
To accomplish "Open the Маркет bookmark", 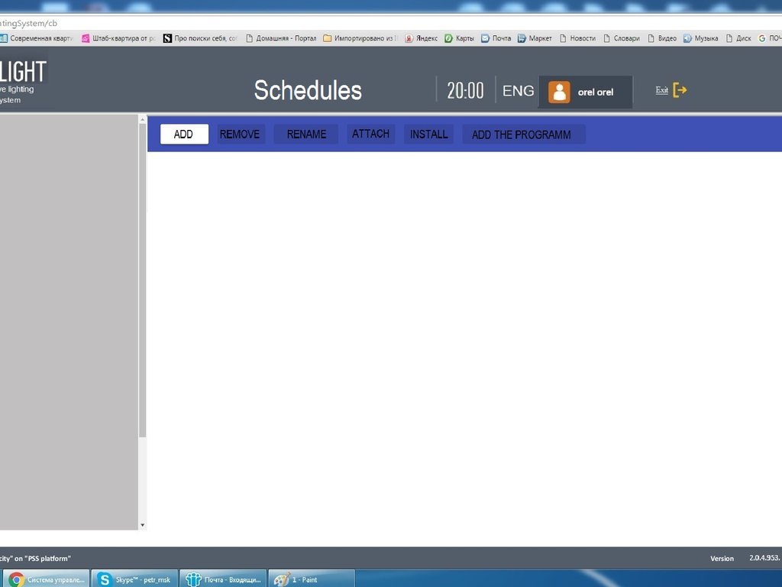I will click(x=535, y=38).
